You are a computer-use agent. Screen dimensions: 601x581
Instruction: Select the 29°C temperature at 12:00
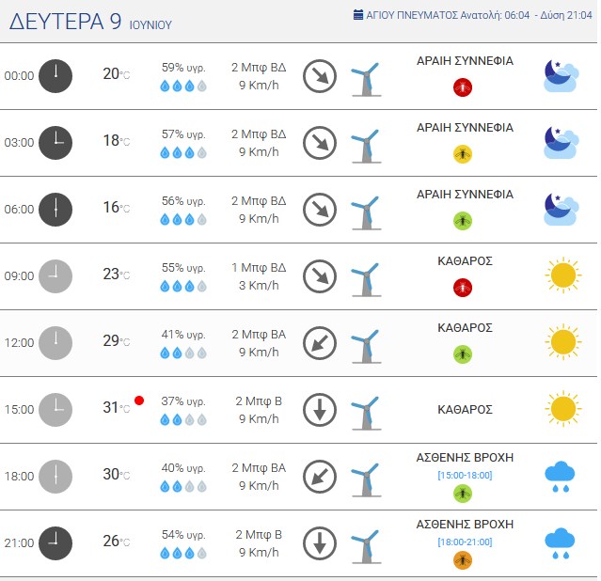click(116, 340)
